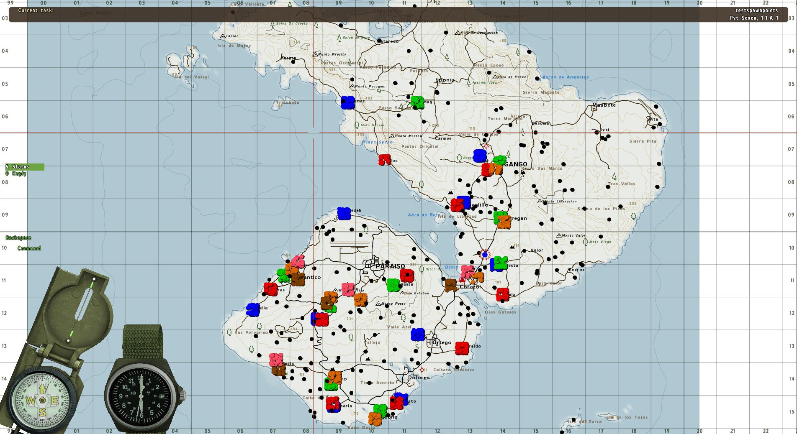Select the 'Sierra de los Pinos' label
Viewport: 797px width, 434px height.
pyautogui.click(x=601, y=209)
